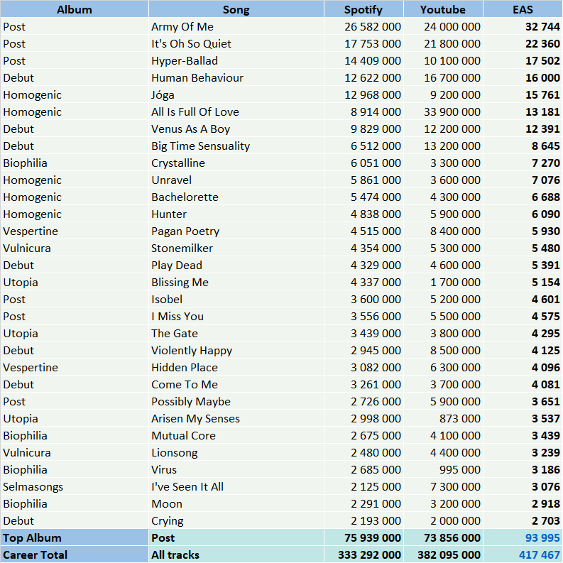Click the All tracks cell

[236, 554]
